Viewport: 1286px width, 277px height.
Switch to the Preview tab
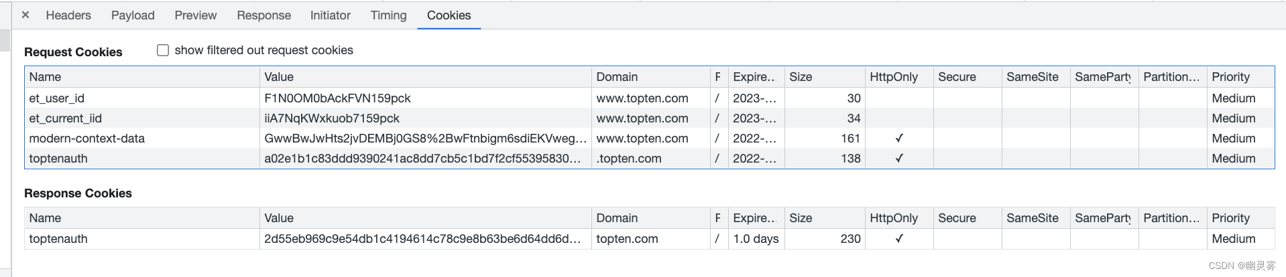196,15
